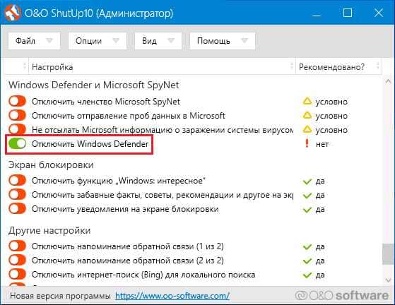395x305 pixels.
Task: Open the Вид dropdown menu
Action: tap(158, 41)
